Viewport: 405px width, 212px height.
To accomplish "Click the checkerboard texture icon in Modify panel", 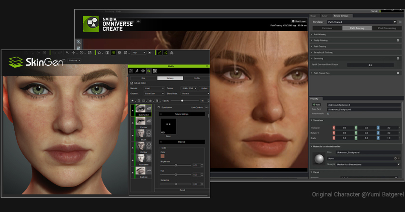I will pyautogui.click(x=155, y=71).
